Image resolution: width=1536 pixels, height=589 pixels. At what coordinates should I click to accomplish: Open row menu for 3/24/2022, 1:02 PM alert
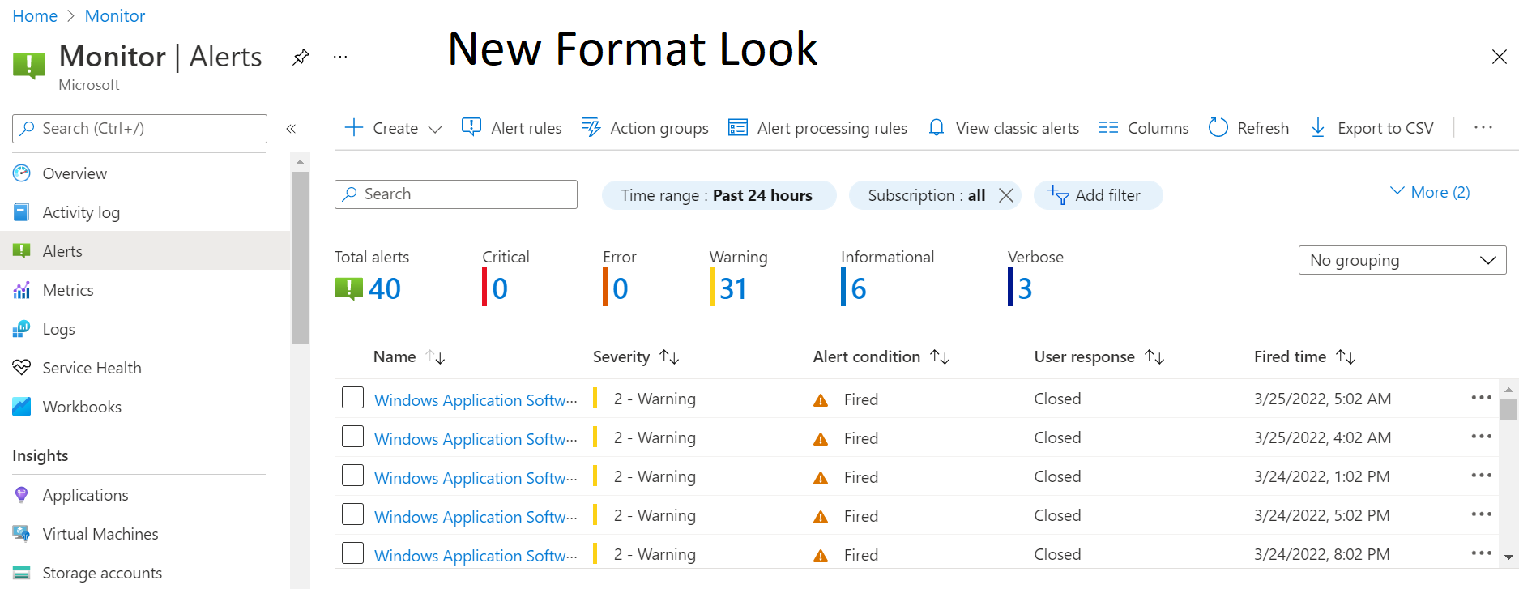[x=1482, y=476]
